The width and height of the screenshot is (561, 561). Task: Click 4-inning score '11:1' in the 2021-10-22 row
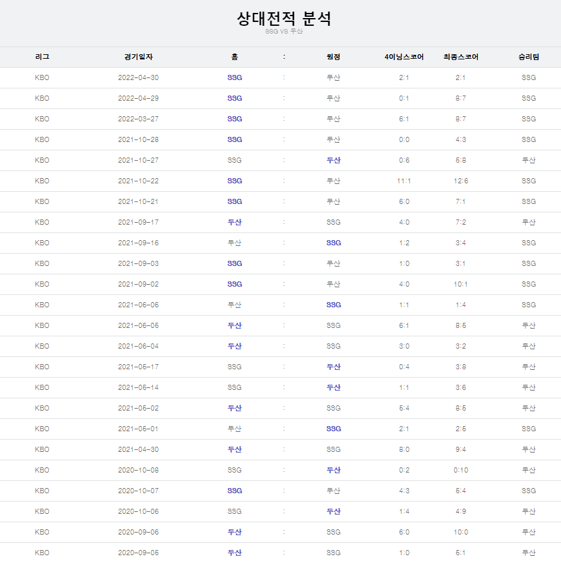(404, 181)
